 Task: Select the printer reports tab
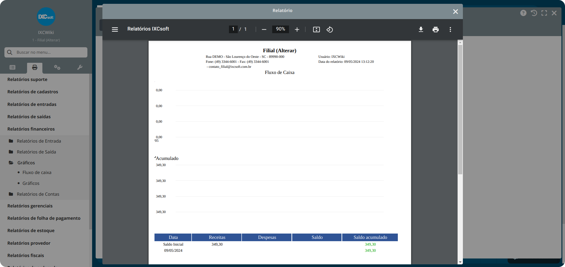coord(35,67)
